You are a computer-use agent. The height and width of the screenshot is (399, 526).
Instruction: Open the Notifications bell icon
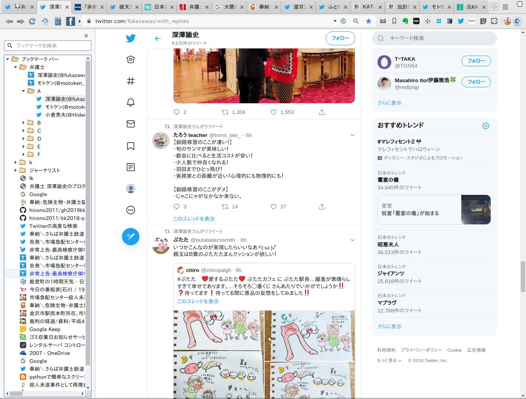click(x=131, y=102)
